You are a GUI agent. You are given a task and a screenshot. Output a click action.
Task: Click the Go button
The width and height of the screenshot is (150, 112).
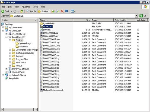[143, 16]
